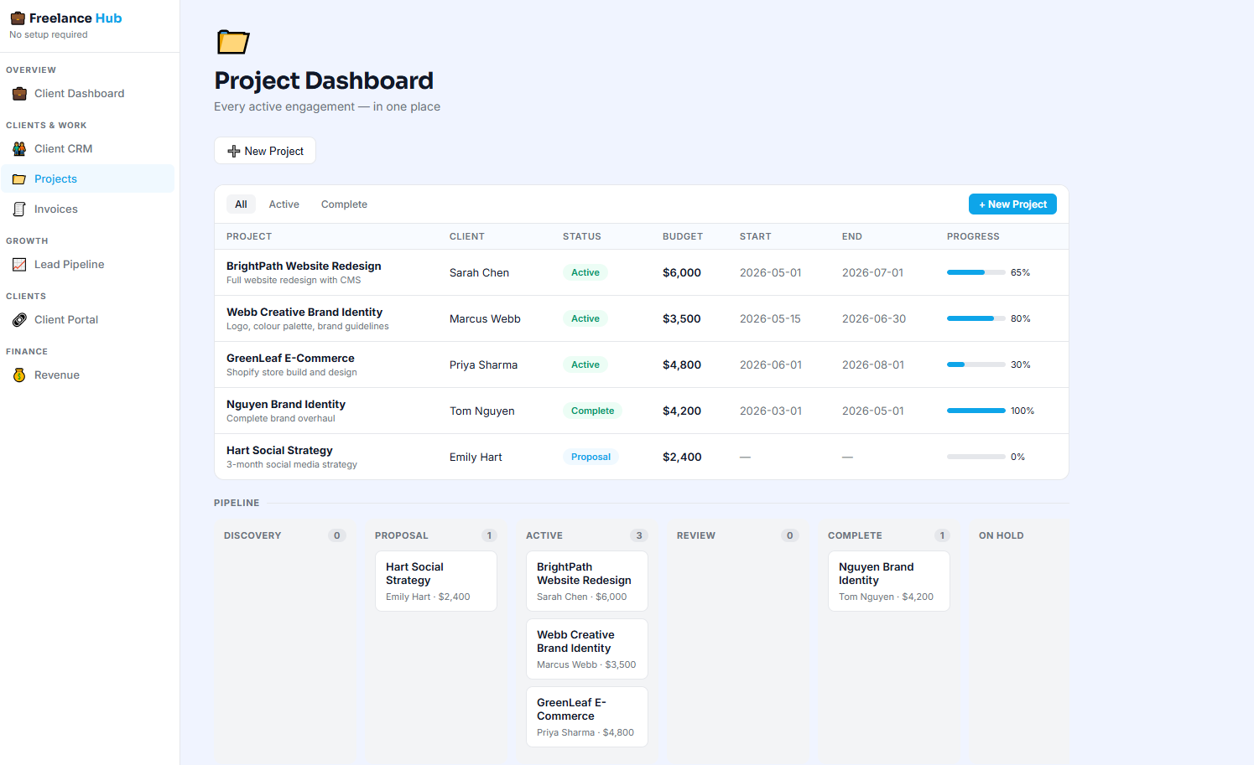This screenshot has height=765, width=1254.
Task: Click the Hart Social 0% progress bar
Action: pos(976,457)
